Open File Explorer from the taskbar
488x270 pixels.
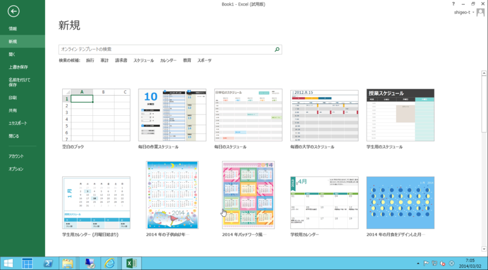click(68, 263)
